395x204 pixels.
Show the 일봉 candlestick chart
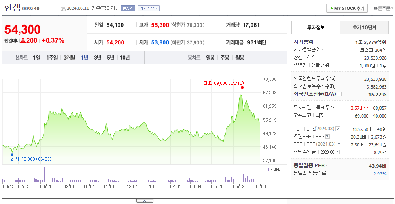(210, 58)
